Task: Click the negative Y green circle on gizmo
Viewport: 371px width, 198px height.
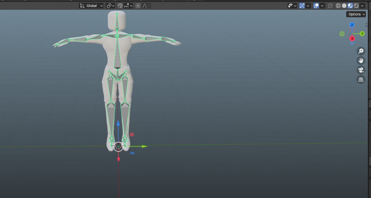Action: coord(342,34)
